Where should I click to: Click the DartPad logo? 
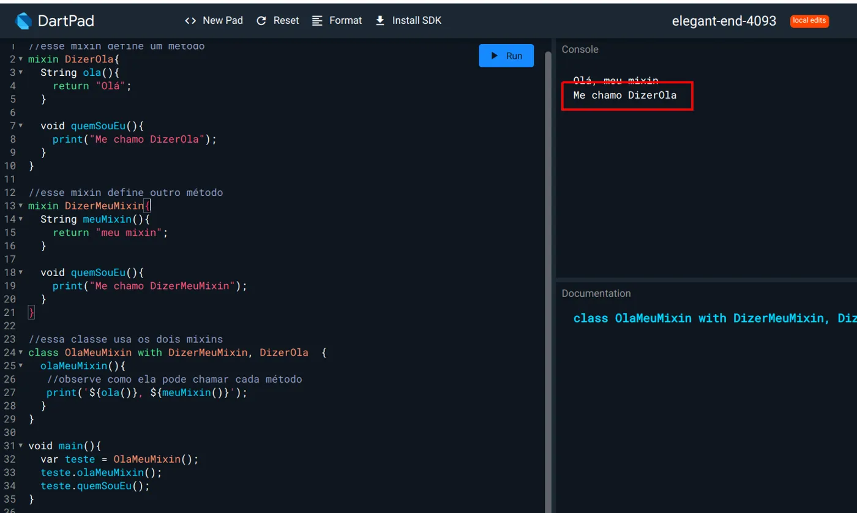coord(23,21)
